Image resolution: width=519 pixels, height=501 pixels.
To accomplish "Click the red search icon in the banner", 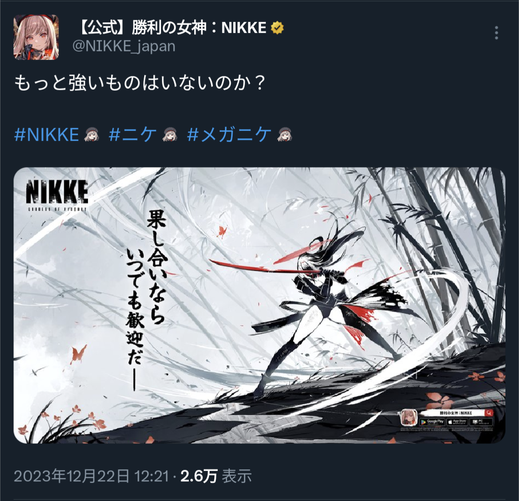I will 489,412.
